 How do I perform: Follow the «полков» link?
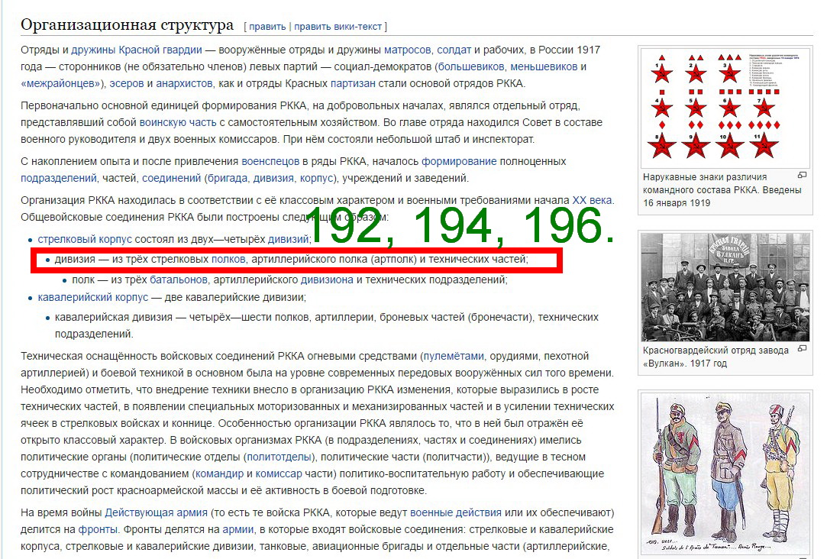[228, 260]
